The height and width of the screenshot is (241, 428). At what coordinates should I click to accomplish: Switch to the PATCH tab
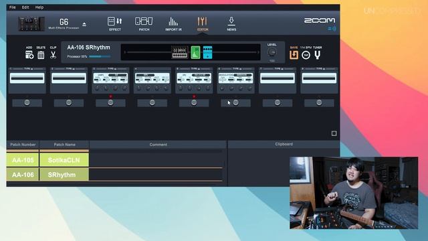click(x=144, y=24)
